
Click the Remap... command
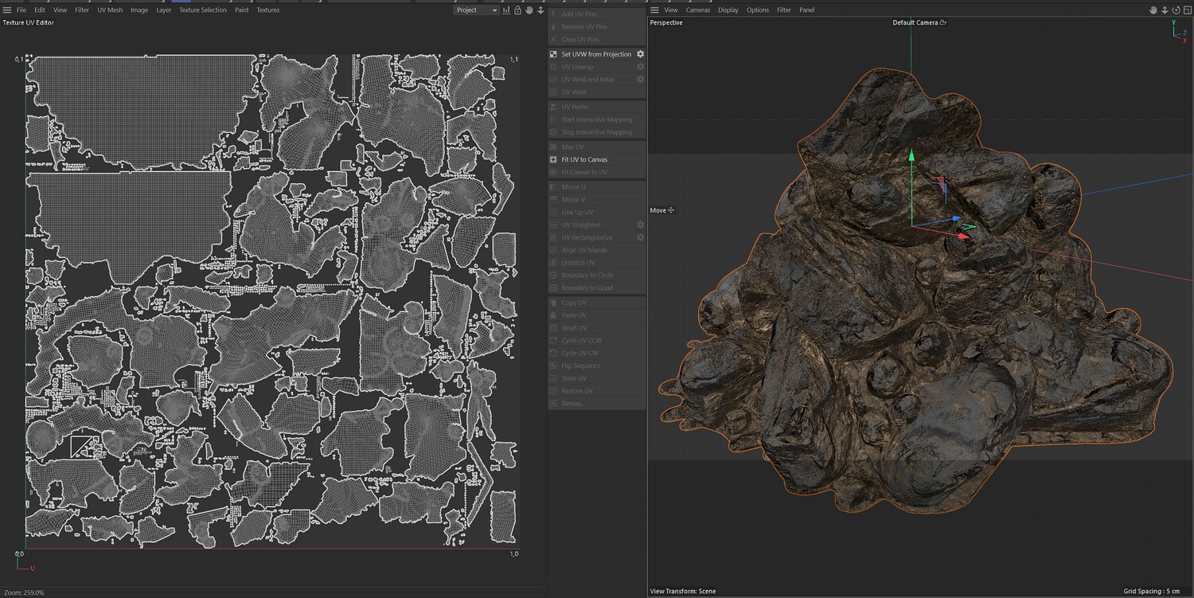click(597, 404)
